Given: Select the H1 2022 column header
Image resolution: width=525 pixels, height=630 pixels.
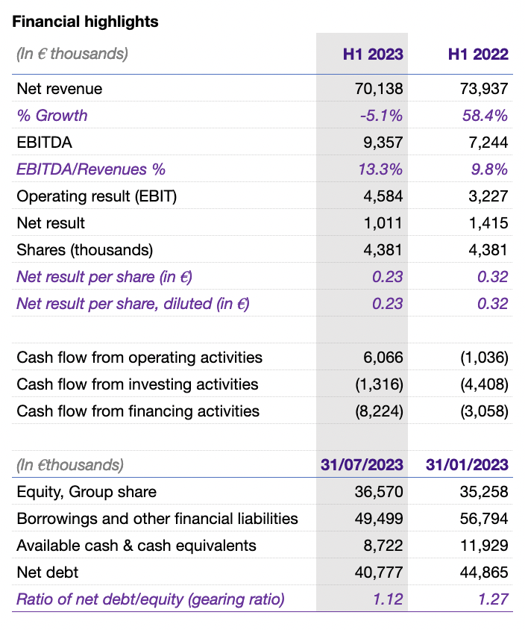Looking at the screenshot, I should 478,54.
